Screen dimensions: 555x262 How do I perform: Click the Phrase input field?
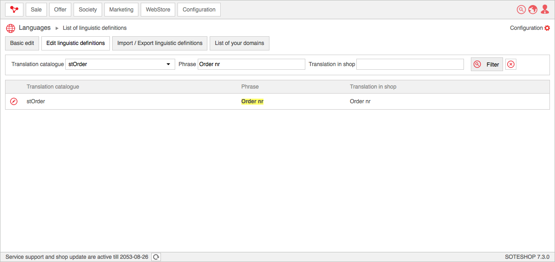coord(251,64)
